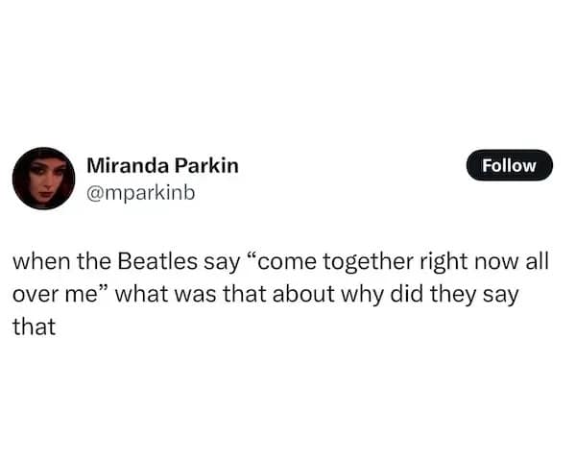
Task: Click Miranda Parkin's profile avatar
Action: 43,179
